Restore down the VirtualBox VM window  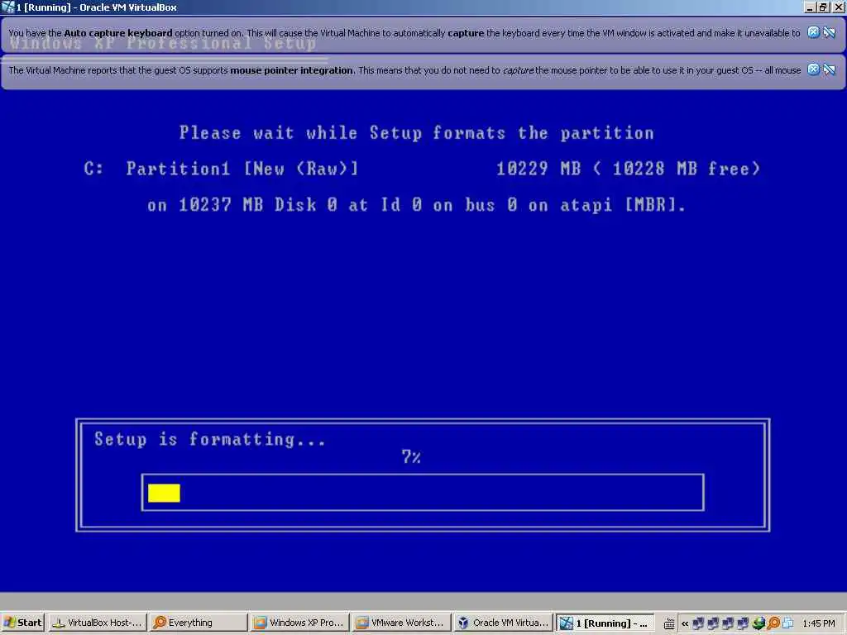tap(823, 7)
